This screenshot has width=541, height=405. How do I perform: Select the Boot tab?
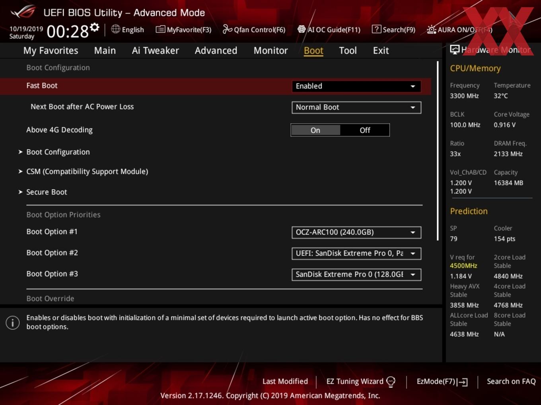313,50
